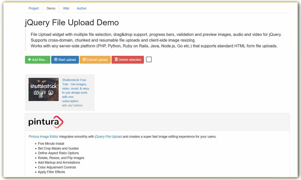
Task: Click the Shutterstock ad thumbnail image
Action: (x=43, y=89)
